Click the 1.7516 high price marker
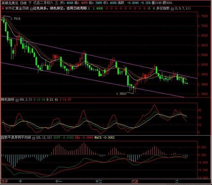Image resolution: width=212 pixels, height=185 pixels. click(x=15, y=19)
